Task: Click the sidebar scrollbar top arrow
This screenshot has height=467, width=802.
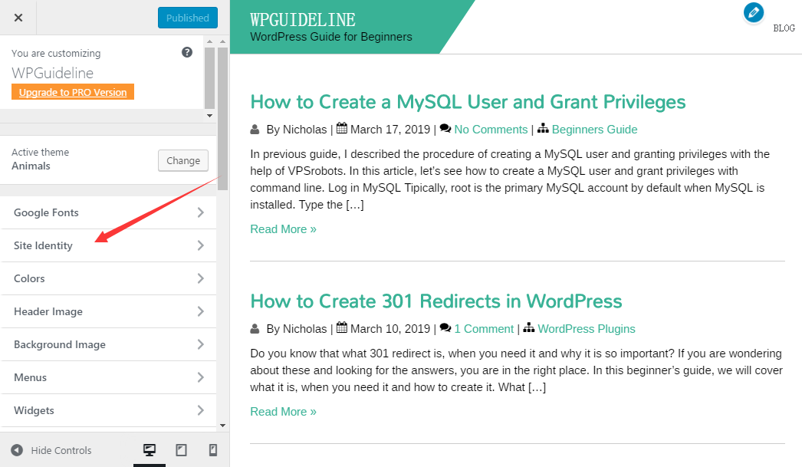Action: [x=222, y=41]
